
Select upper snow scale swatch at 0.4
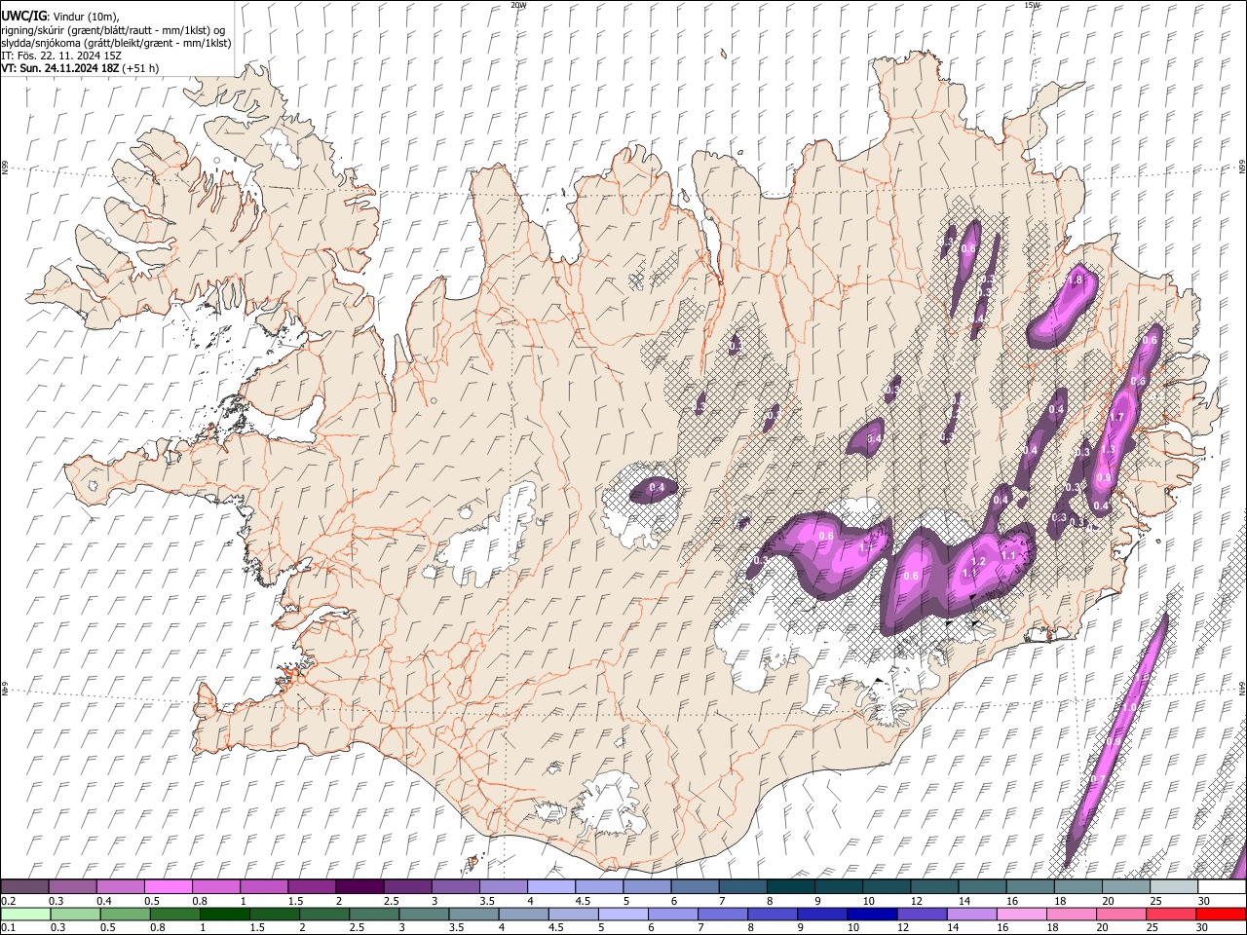120,887
